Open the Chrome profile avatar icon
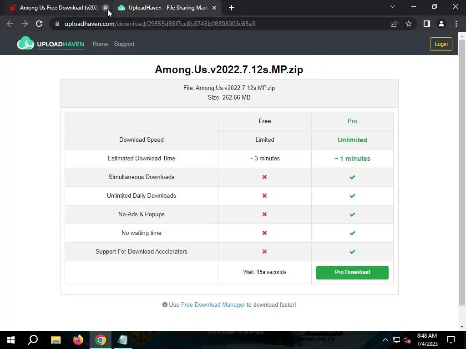Viewport: 466px width, 349px height. coord(441,24)
